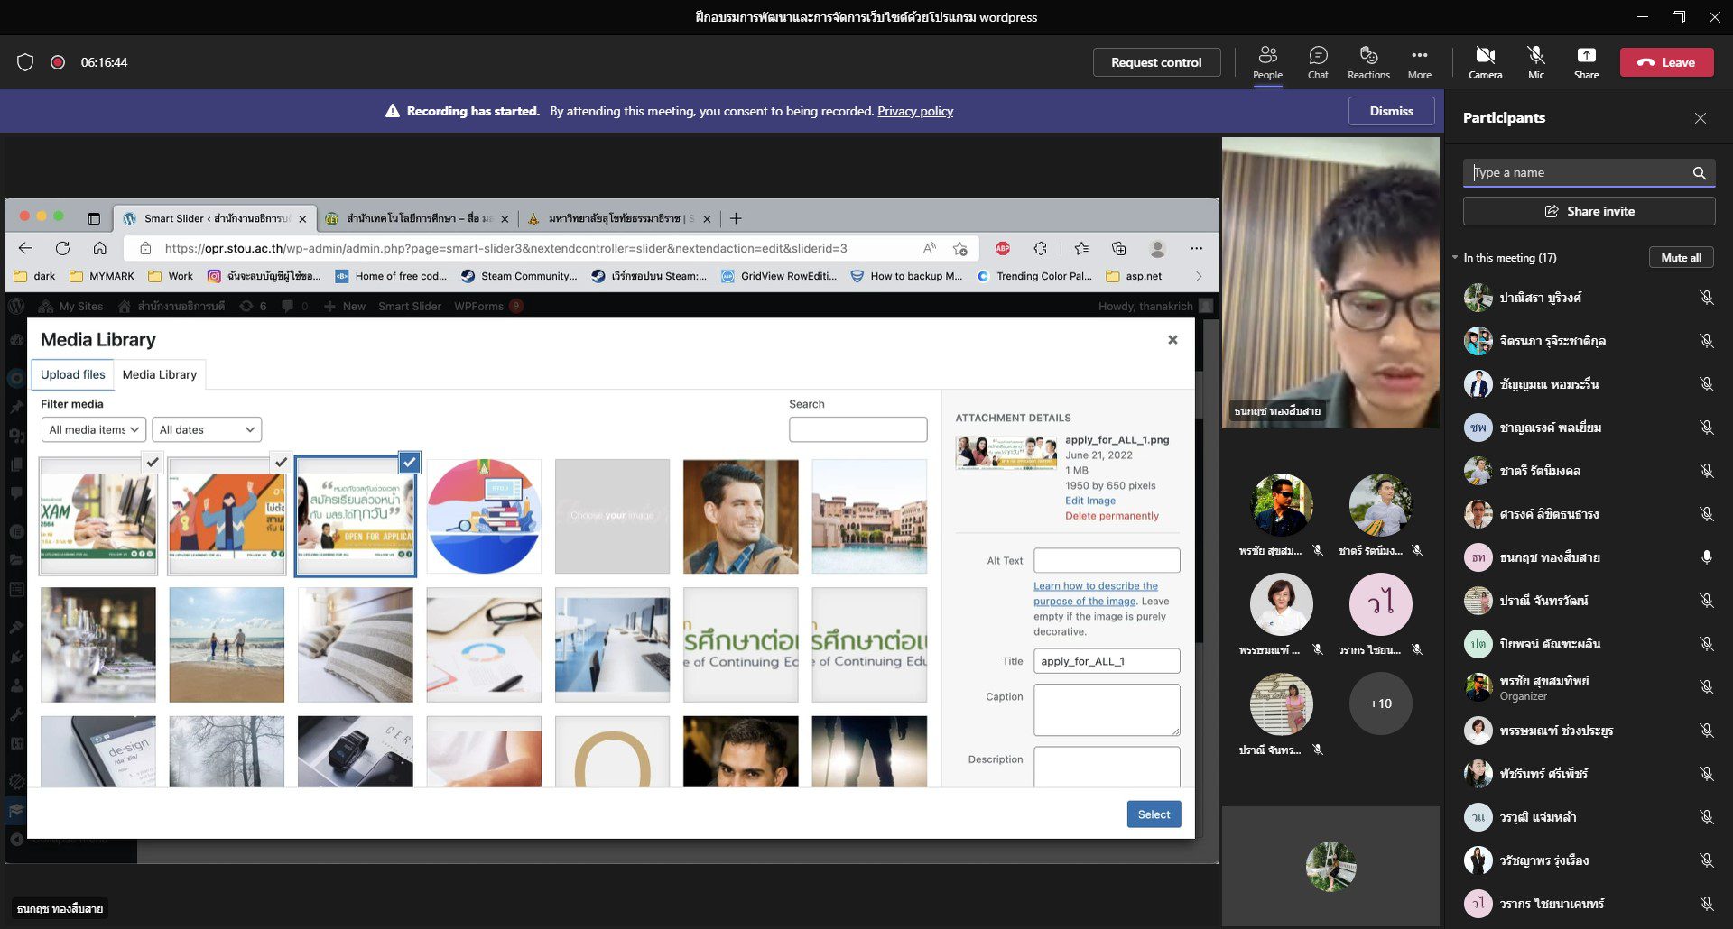This screenshot has width=1733, height=929.
Task: Open the Reactions menu
Action: coord(1368,61)
